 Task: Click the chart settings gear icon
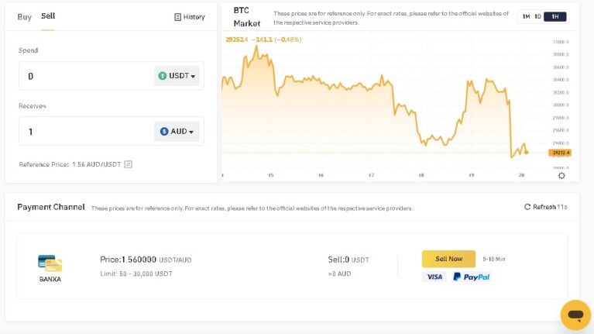pyautogui.click(x=561, y=176)
